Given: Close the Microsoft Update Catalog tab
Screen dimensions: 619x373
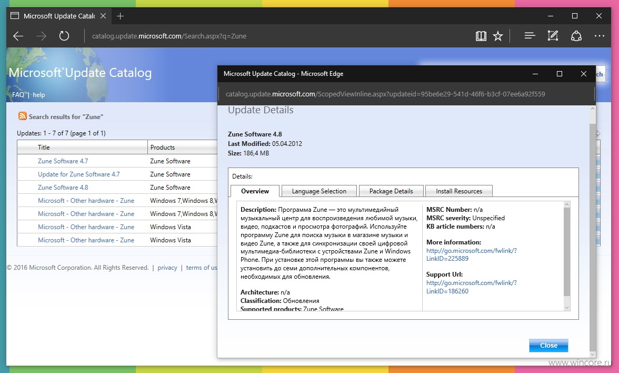Looking at the screenshot, I should click(x=103, y=16).
